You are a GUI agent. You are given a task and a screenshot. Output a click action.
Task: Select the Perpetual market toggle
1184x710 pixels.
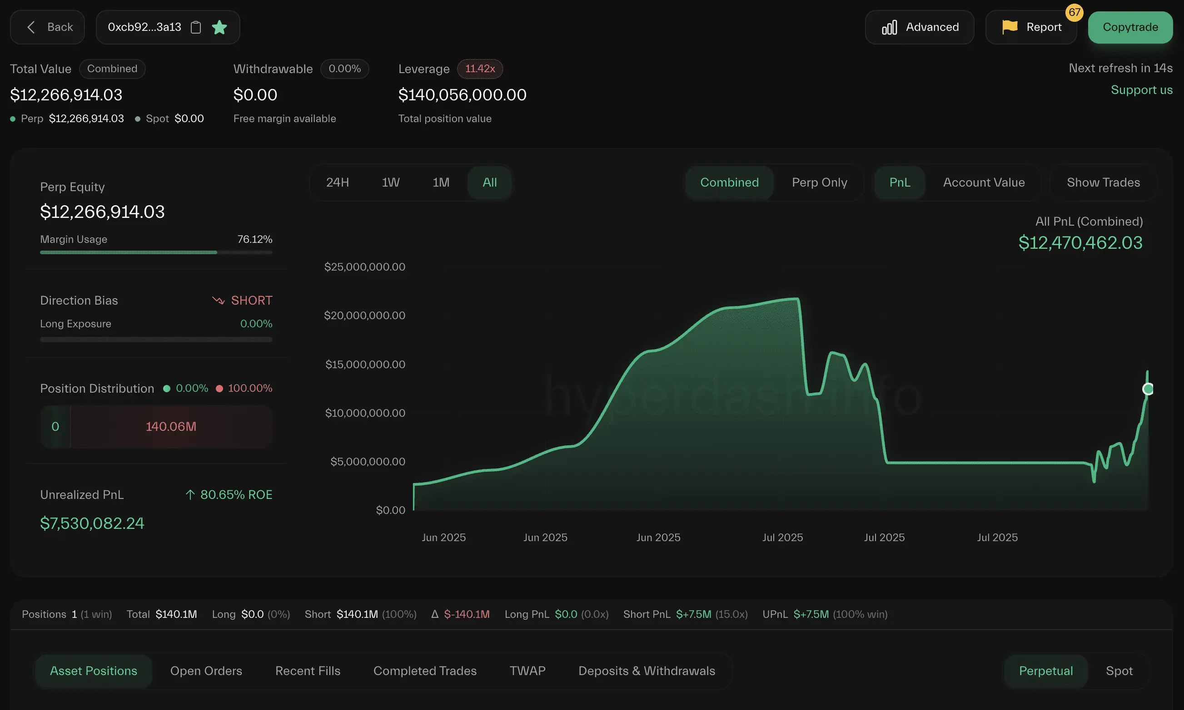(x=1045, y=671)
